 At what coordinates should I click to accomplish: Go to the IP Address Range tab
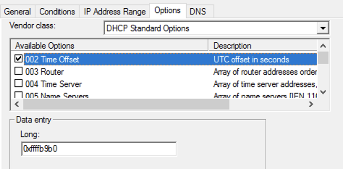click(115, 11)
